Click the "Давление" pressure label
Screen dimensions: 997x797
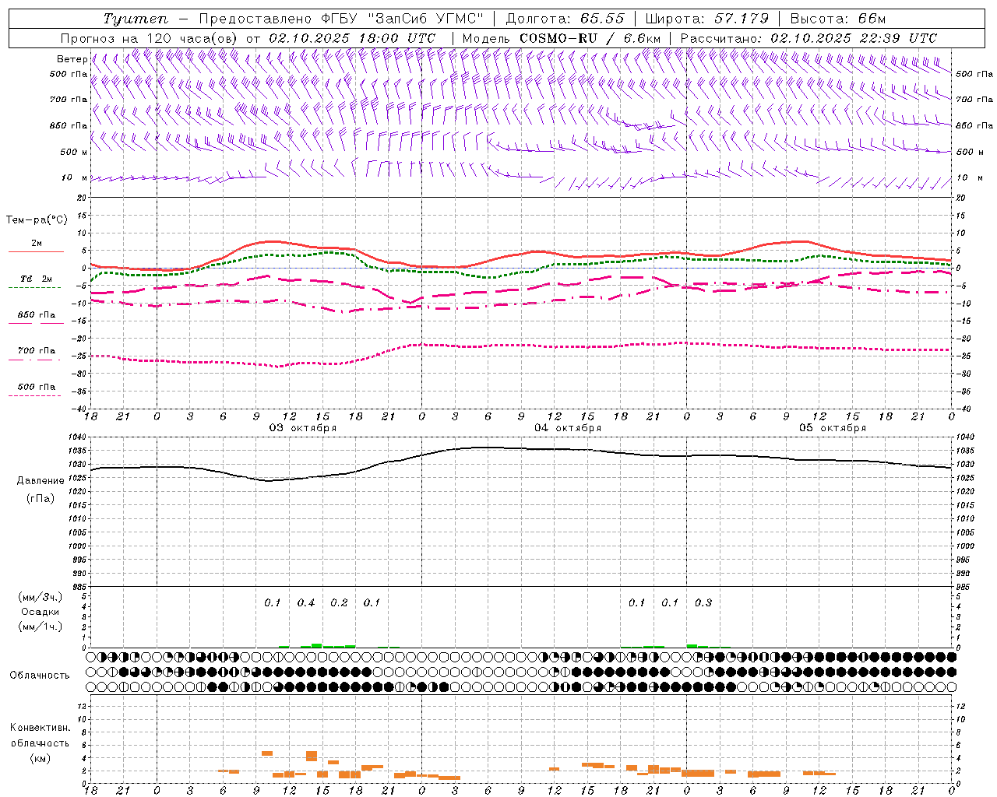(40, 481)
